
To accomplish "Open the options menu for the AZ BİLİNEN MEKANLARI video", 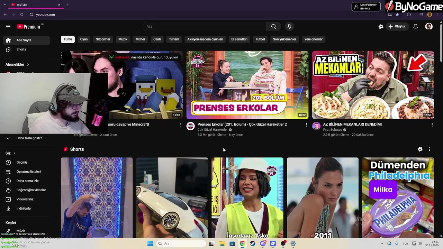I will coord(432,125).
